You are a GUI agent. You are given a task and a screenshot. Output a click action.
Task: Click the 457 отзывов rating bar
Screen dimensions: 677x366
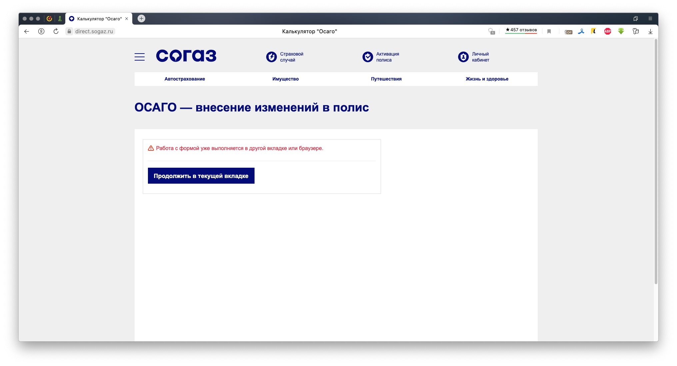[x=521, y=30]
